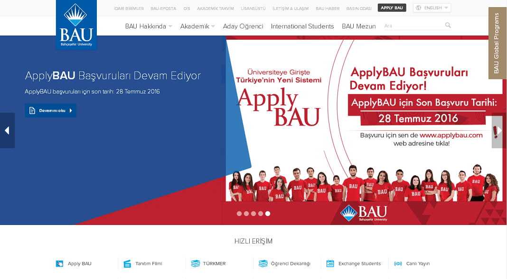Click the BAU Bahçeşehir University logo
This screenshot has height=279, width=507.
point(76,25)
